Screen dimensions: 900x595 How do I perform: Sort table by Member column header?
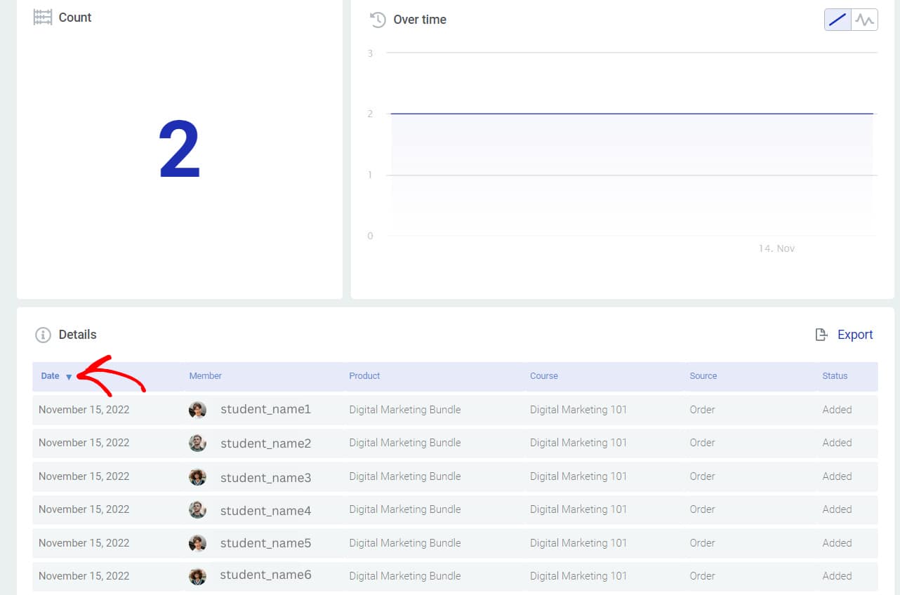[205, 376]
